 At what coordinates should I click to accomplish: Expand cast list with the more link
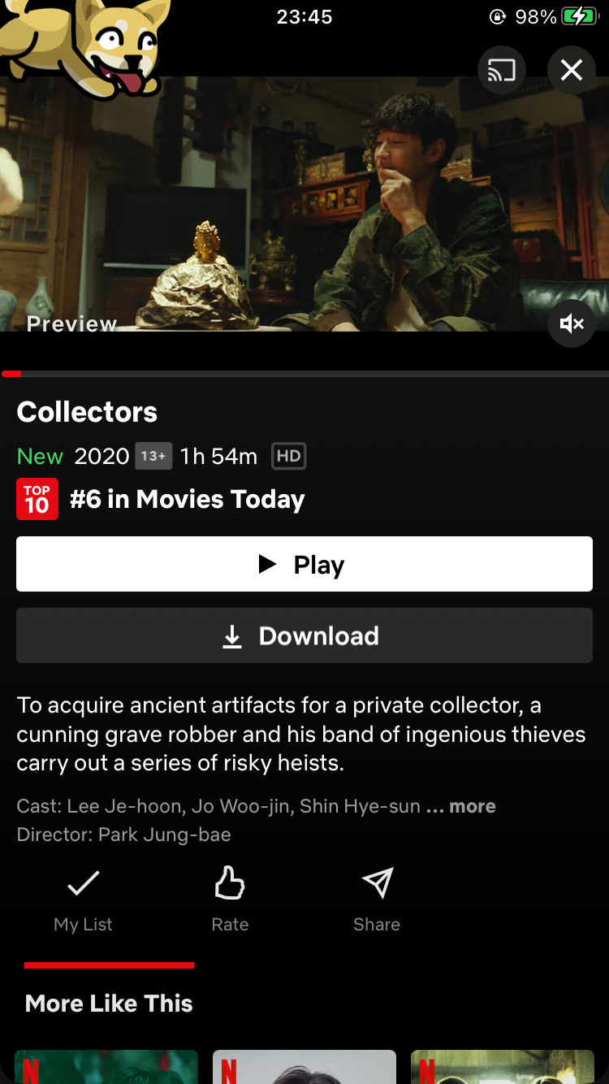tap(473, 806)
